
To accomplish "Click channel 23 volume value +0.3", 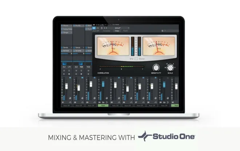I will point(88,67).
